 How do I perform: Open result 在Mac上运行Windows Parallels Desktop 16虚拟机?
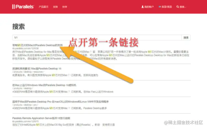point(44,85)
